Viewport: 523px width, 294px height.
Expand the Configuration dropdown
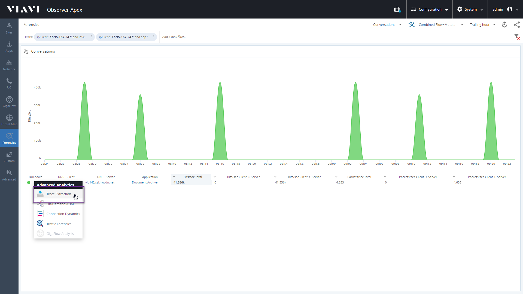pos(430,10)
